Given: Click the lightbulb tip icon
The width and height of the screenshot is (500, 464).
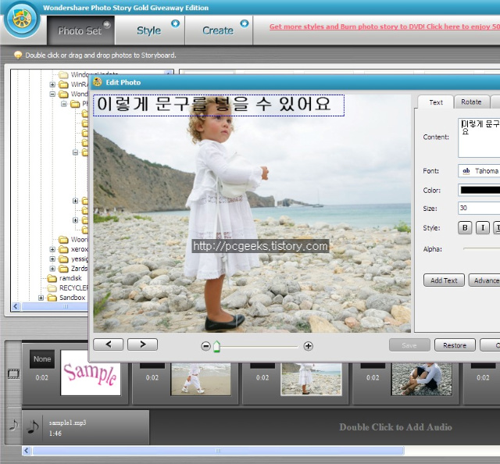Looking at the screenshot, I should click(18, 55).
